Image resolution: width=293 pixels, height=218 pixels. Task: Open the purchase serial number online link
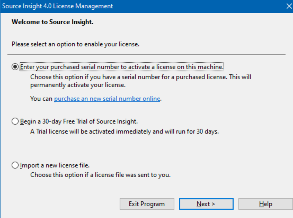(x=107, y=99)
